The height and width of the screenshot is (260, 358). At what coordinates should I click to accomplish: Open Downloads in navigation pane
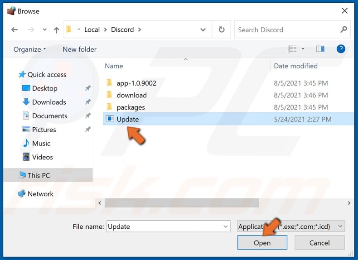(x=44, y=102)
